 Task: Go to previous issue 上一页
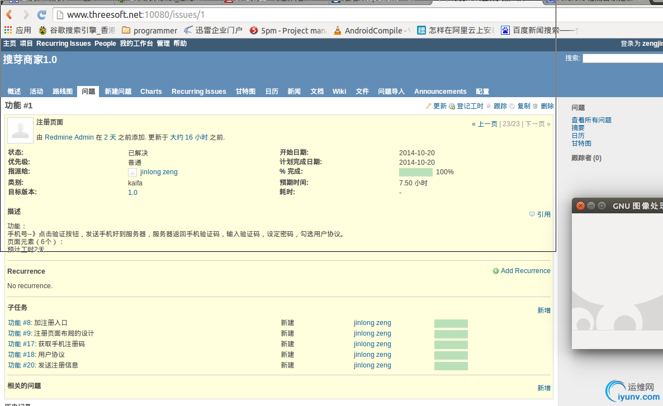(x=485, y=124)
